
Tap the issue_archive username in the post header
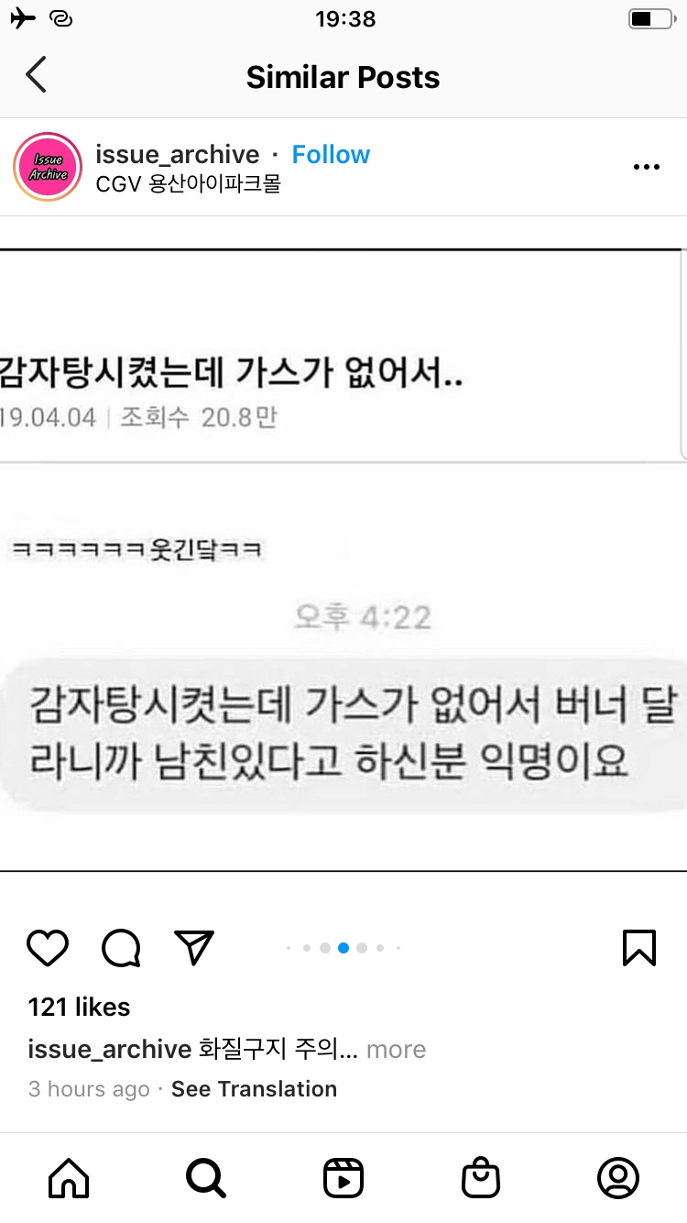(x=178, y=154)
